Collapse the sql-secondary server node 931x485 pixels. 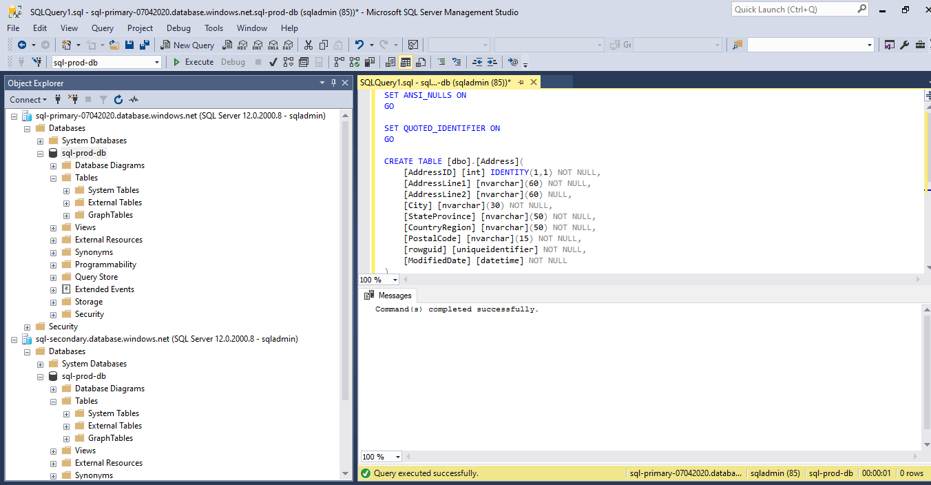click(14, 339)
